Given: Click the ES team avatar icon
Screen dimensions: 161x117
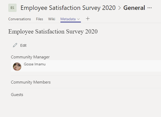Looking at the screenshot, I should click(x=12, y=8).
